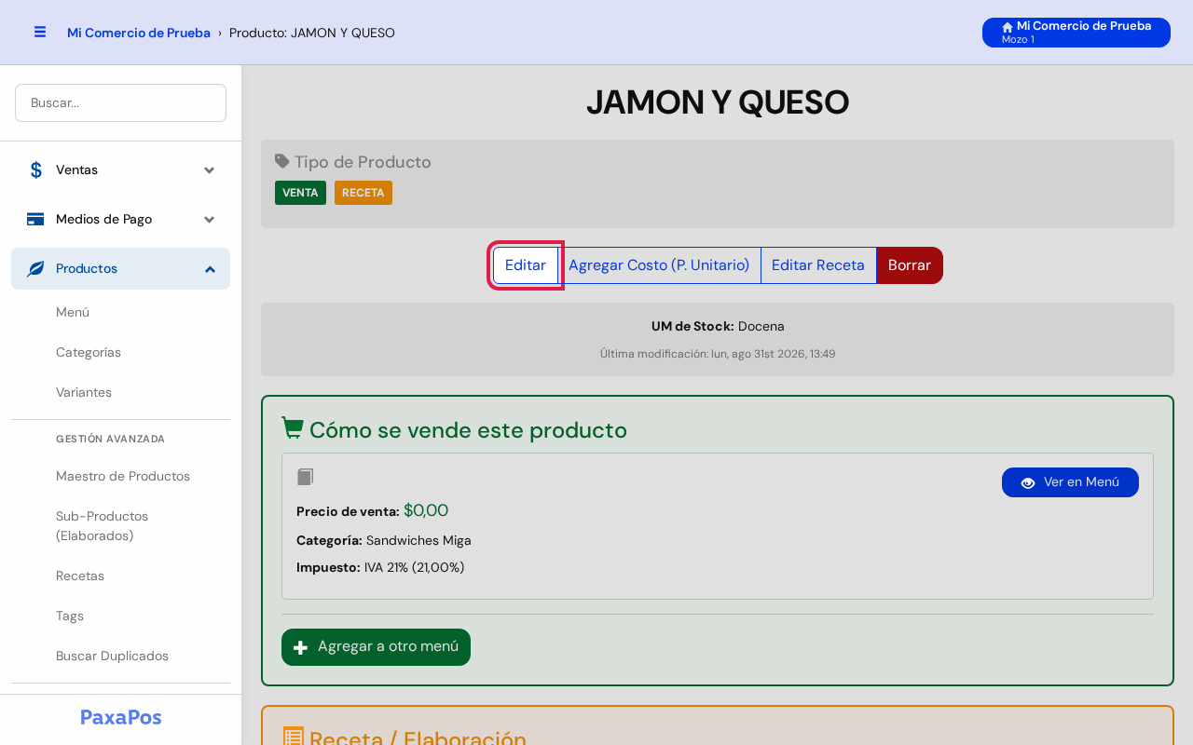Open Sub-Productos (Elaborados)

[x=103, y=525]
